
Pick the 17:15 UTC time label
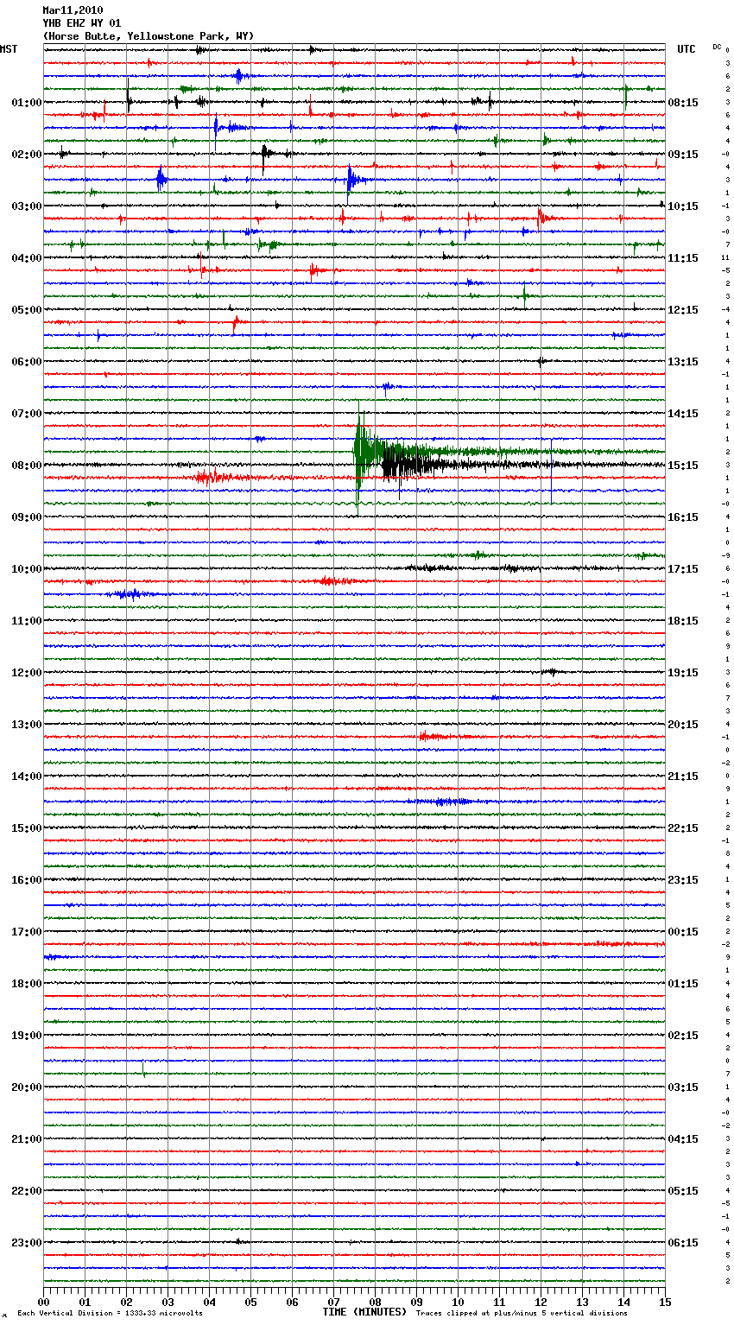pos(683,569)
